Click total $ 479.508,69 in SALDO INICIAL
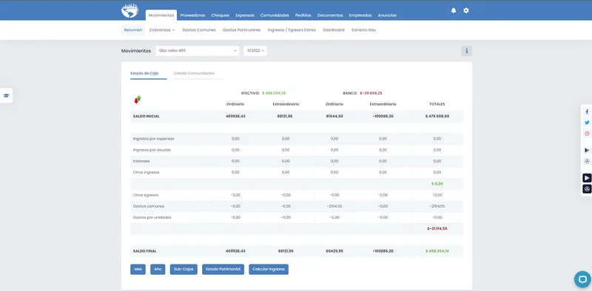 coord(437,117)
